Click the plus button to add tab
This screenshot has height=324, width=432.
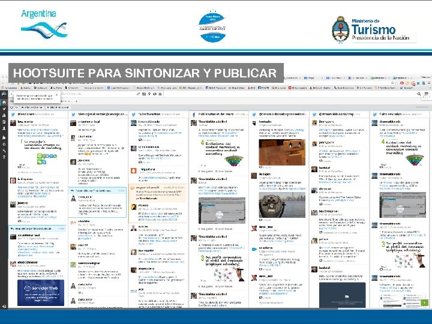click(x=76, y=101)
